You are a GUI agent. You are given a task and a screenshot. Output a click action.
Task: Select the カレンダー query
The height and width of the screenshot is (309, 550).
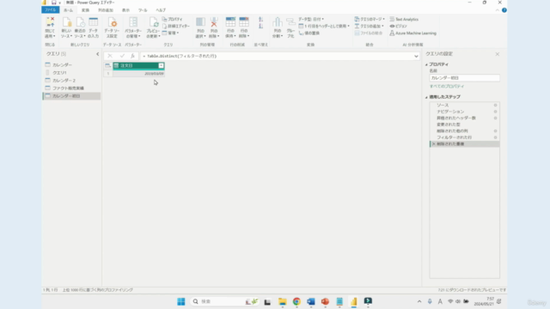(x=71, y=65)
